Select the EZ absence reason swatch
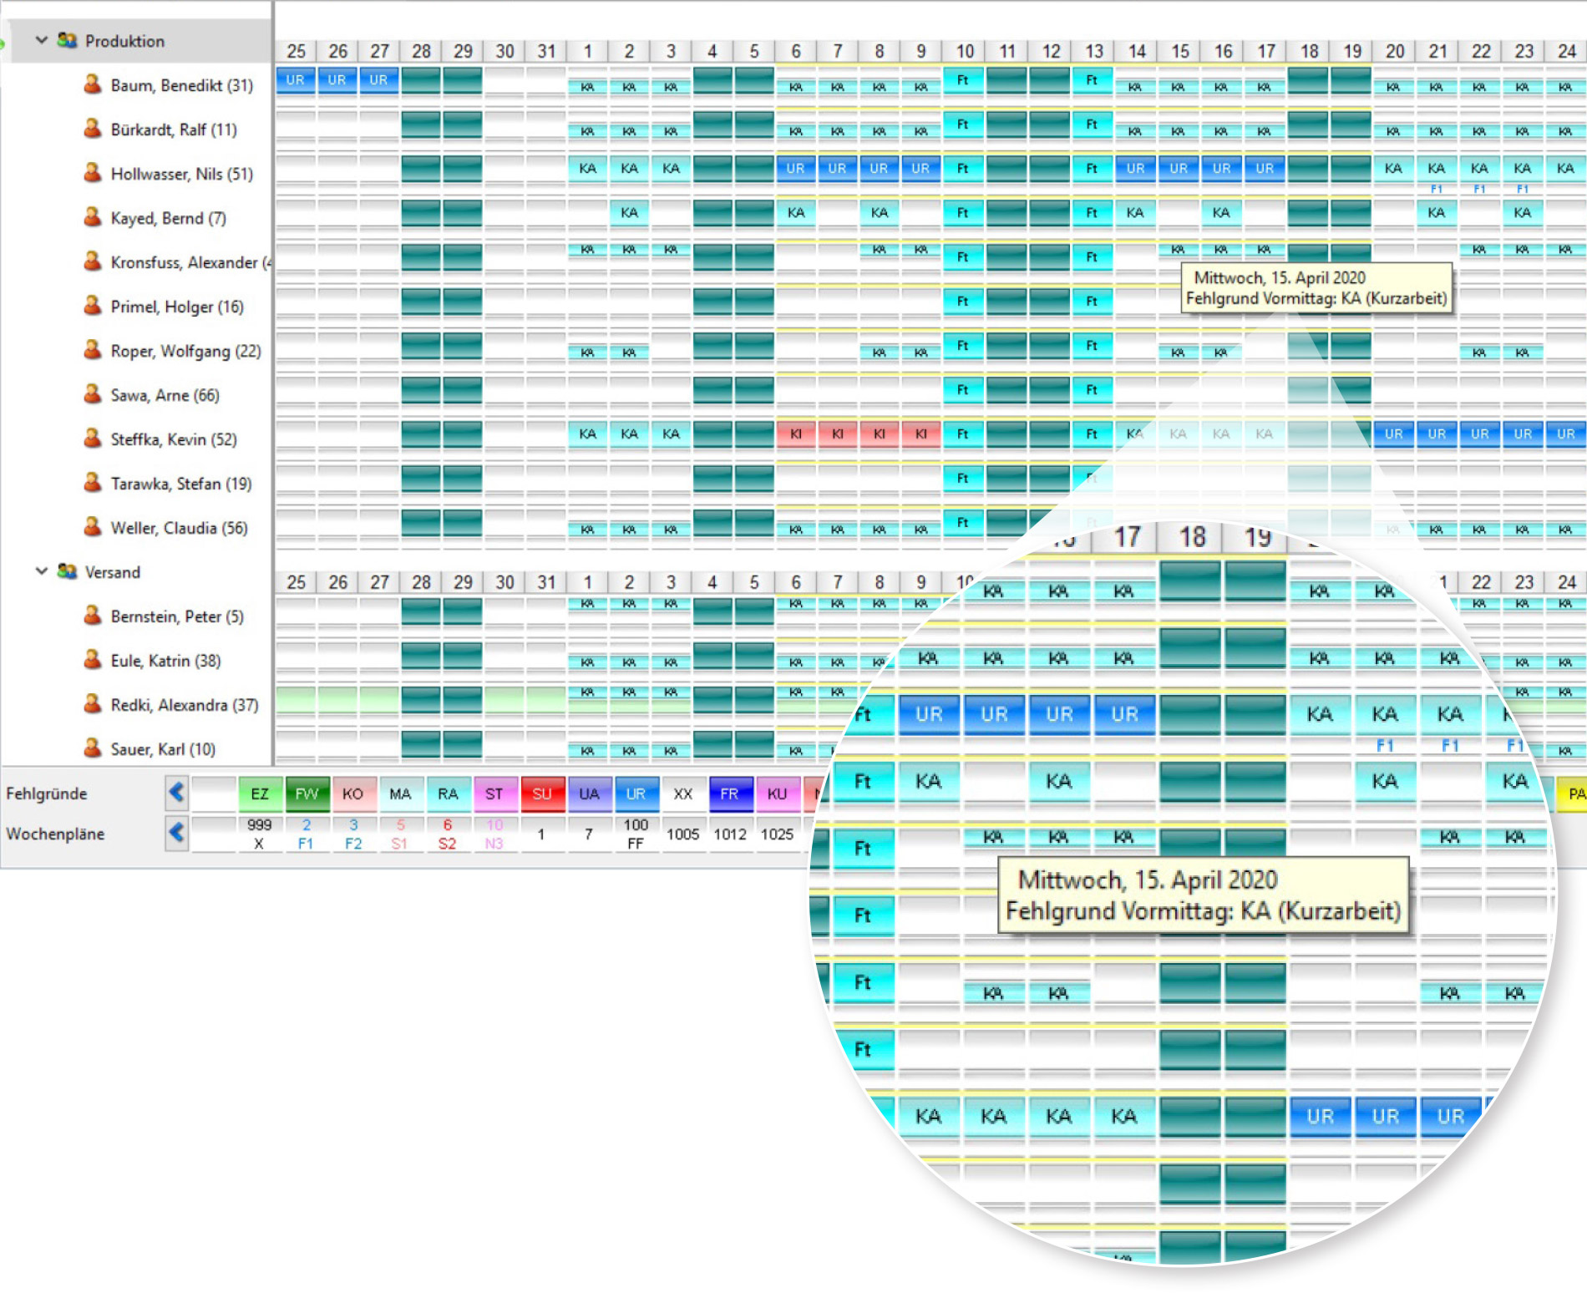The height and width of the screenshot is (1298, 1587). (260, 794)
